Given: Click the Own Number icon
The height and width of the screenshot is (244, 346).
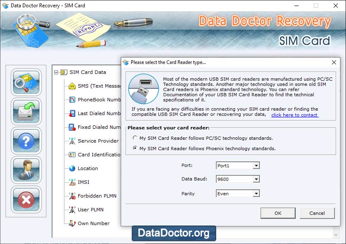Looking at the screenshot, I should [x=72, y=223].
